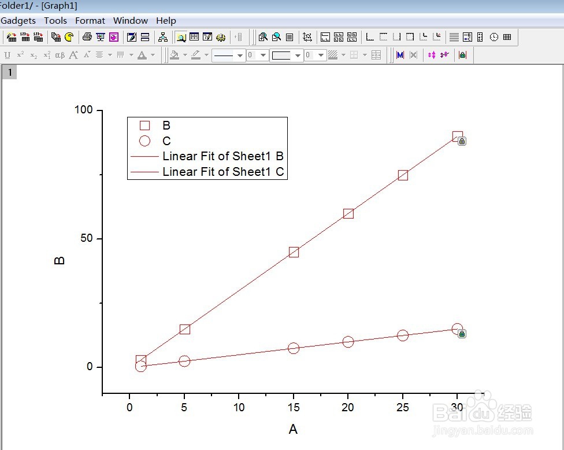Click the Zoom In magnifier icon
This screenshot has height=450, width=564.
[263, 36]
